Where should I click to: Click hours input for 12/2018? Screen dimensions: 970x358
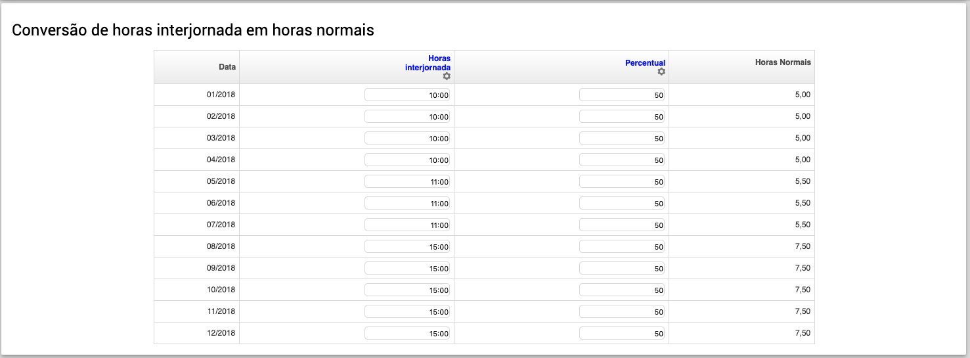[x=407, y=333]
